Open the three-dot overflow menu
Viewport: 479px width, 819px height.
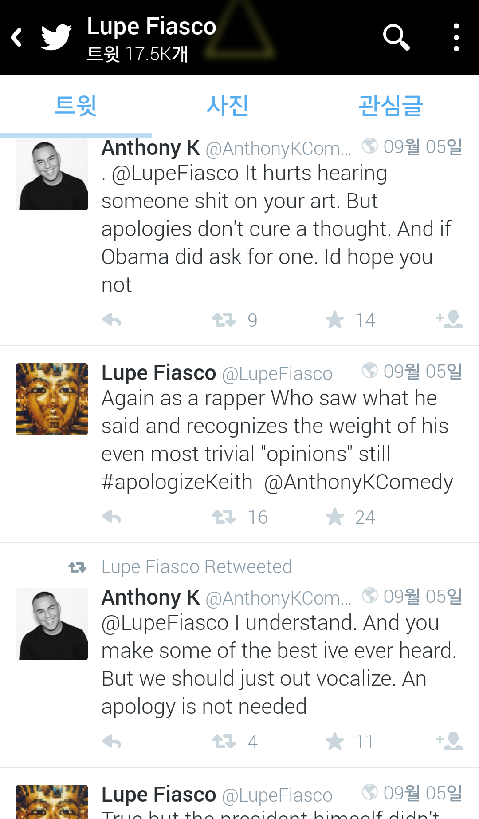[456, 37]
